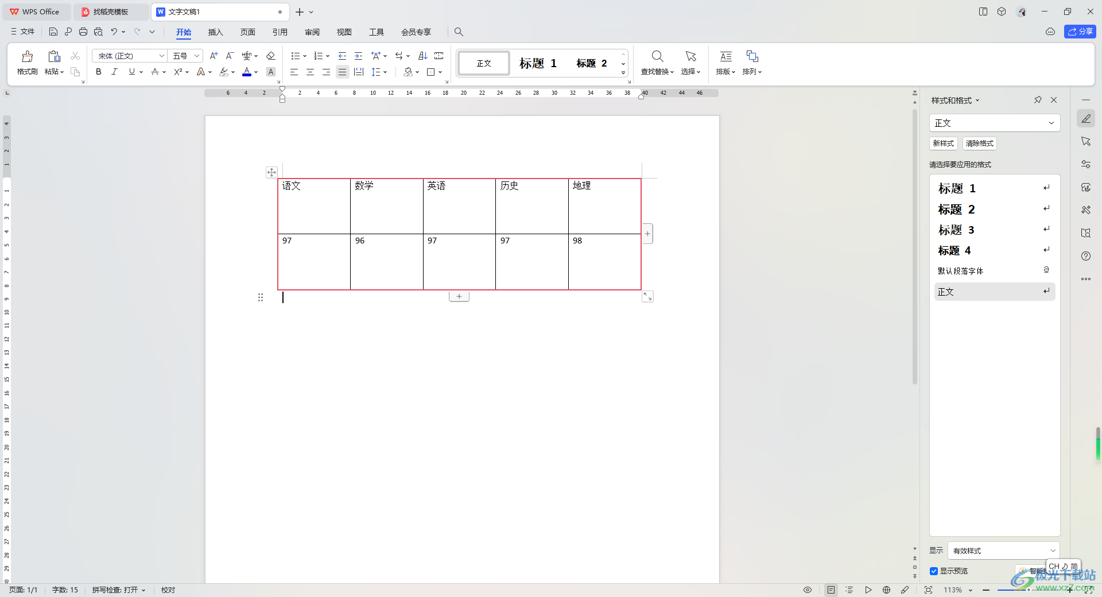This screenshot has height=597, width=1102.
Task: Apply 标题 1 style from the gallery
Action: [538, 63]
